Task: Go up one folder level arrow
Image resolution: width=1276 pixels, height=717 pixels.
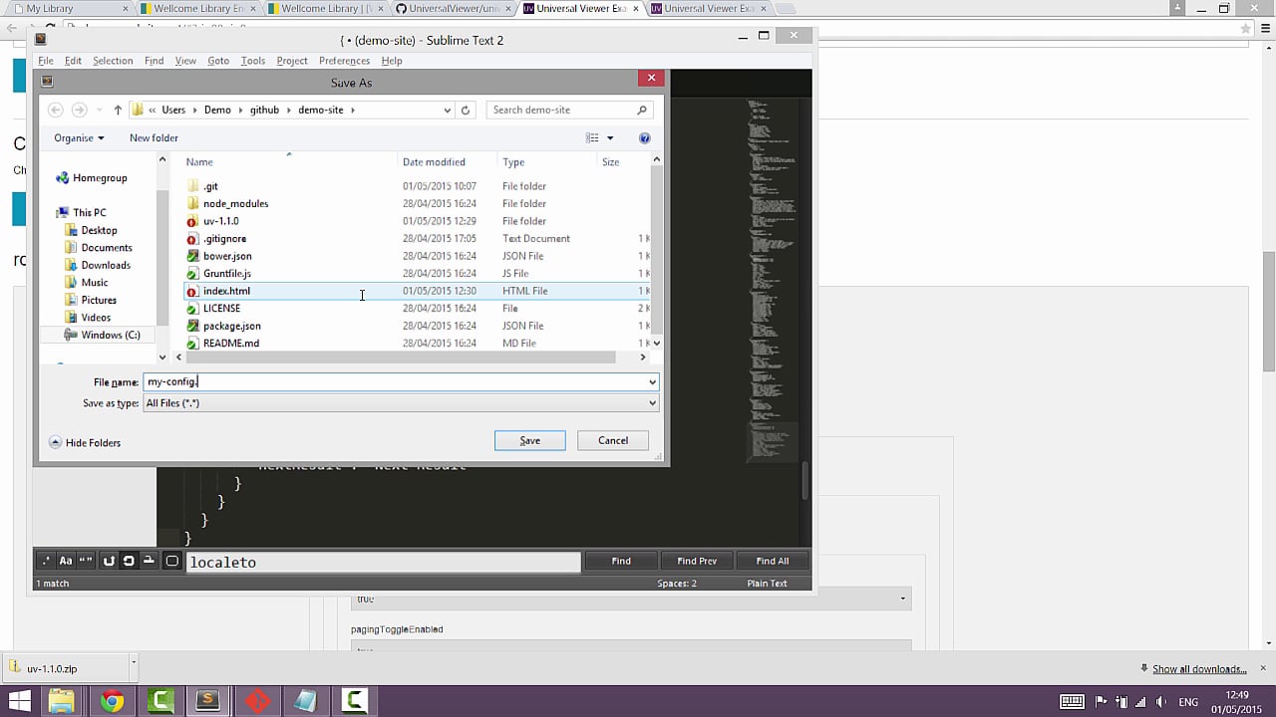Action: click(x=118, y=110)
